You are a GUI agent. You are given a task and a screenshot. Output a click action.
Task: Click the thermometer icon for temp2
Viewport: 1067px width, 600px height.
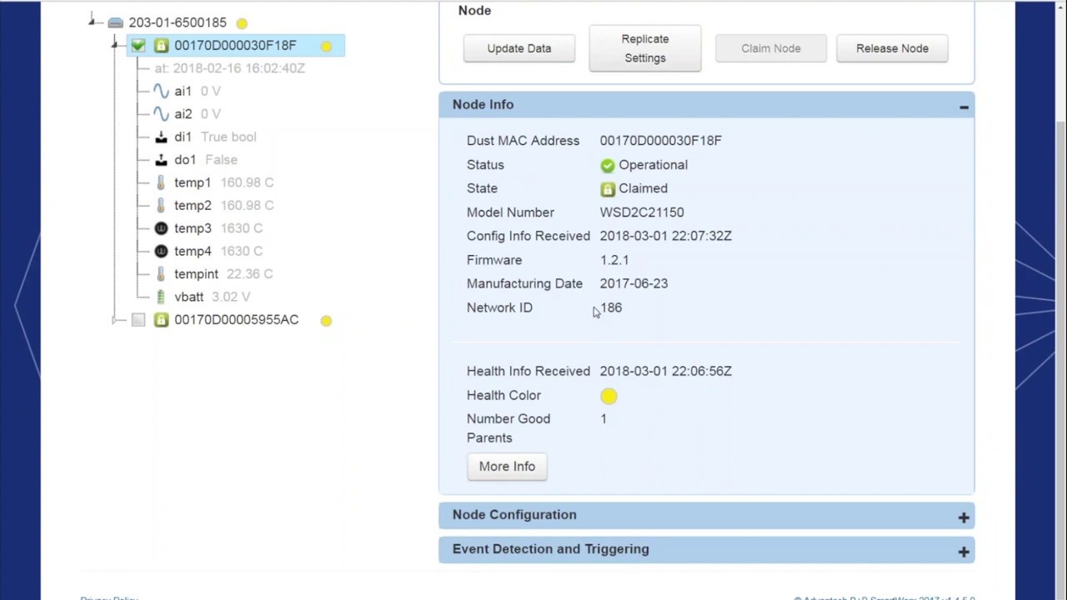tap(161, 205)
